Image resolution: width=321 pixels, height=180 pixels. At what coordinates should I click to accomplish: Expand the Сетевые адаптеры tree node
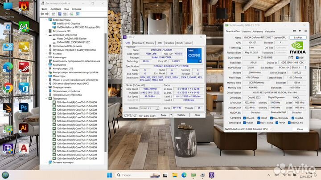46,162
